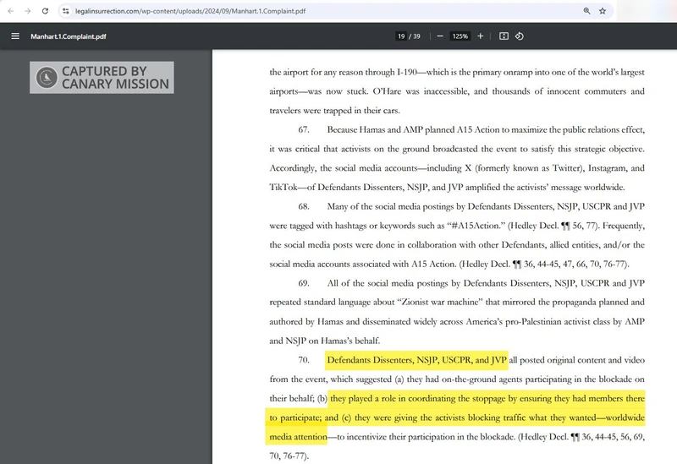Zoom in the PDF with plus
Screen dimensions: 677x464
(481, 36)
